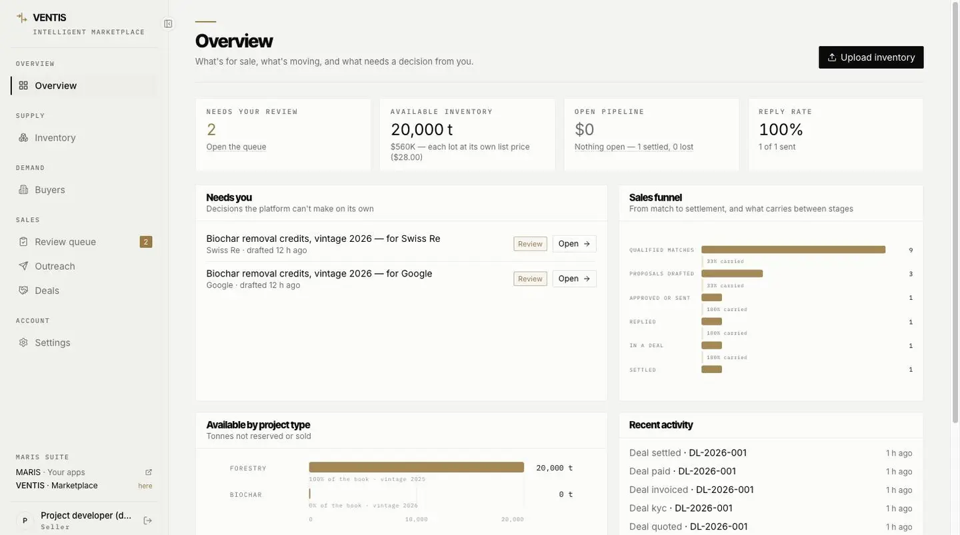The width and height of the screenshot is (960, 535).
Task: Click the Reply rate 100% value
Action: tap(781, 129)
